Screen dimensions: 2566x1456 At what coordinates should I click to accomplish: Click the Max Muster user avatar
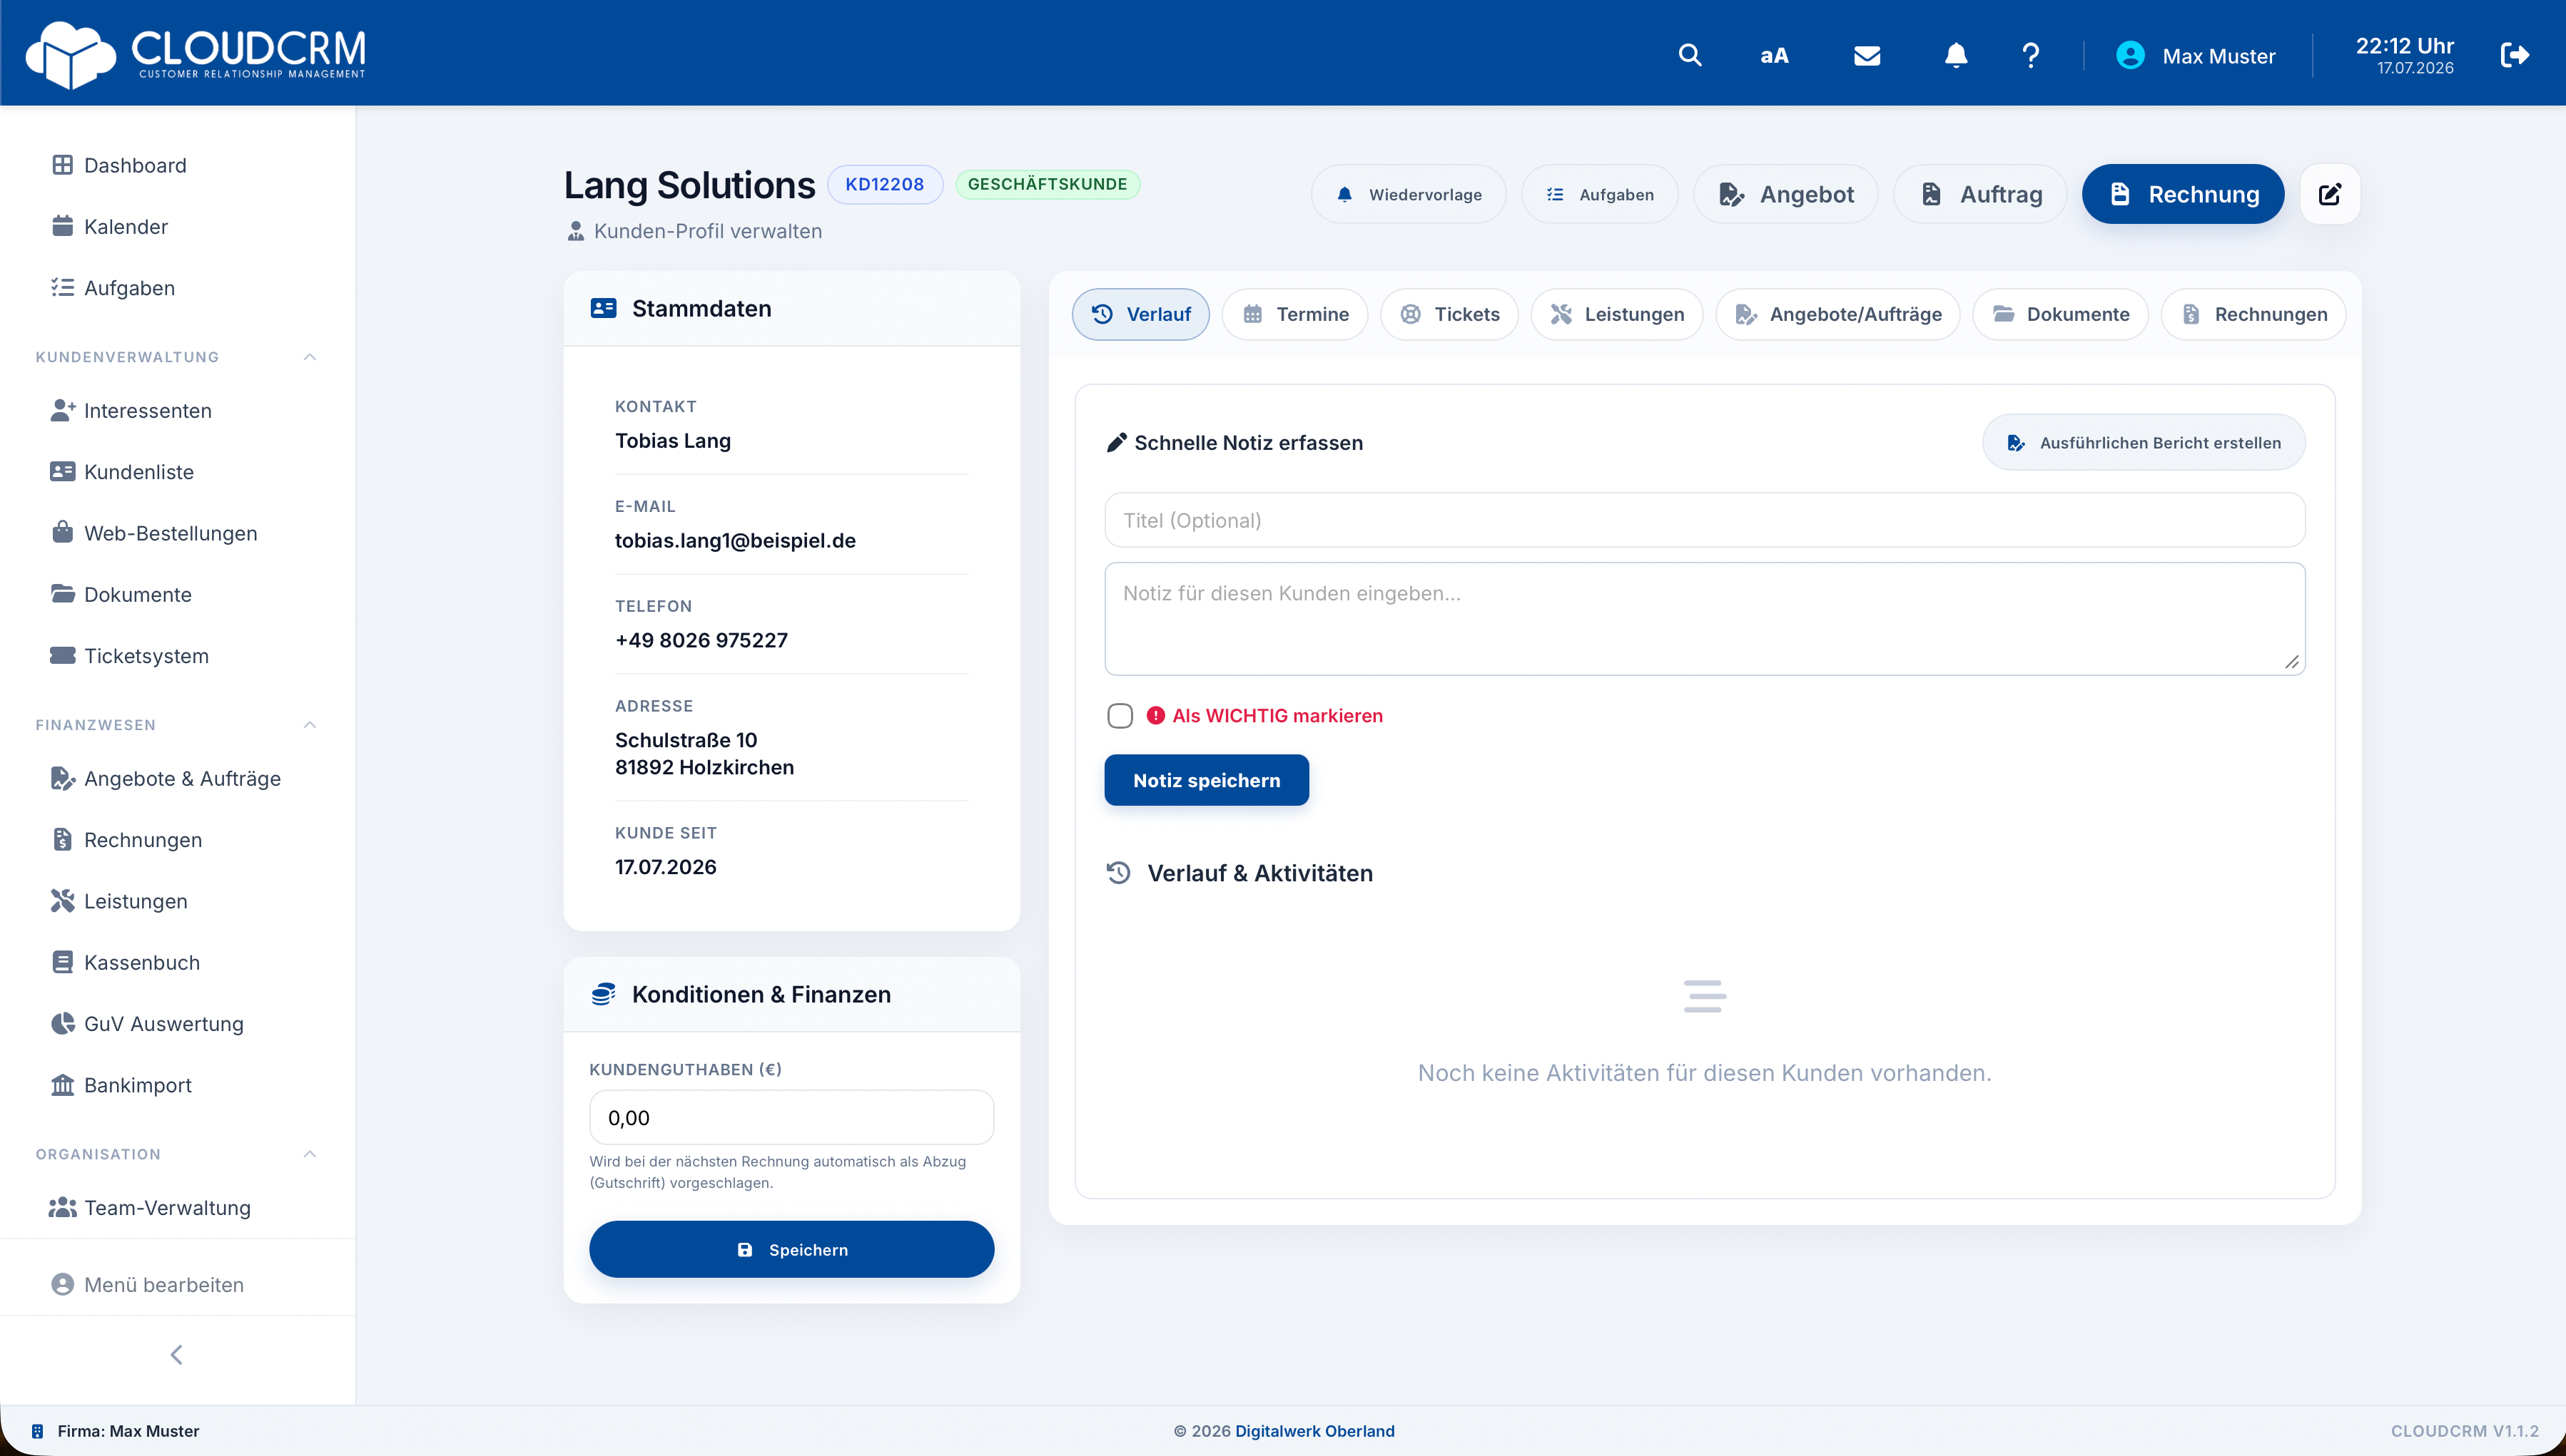[x=2131, y=55]
